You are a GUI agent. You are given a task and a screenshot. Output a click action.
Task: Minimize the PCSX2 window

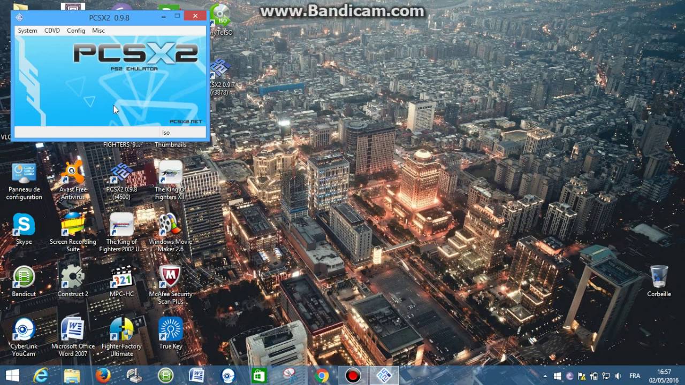coord(164,17)
